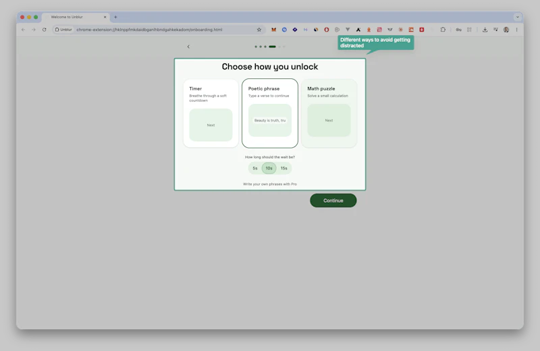Click Next in the Timer preview

pyautogui.click(x=211, y=125)
